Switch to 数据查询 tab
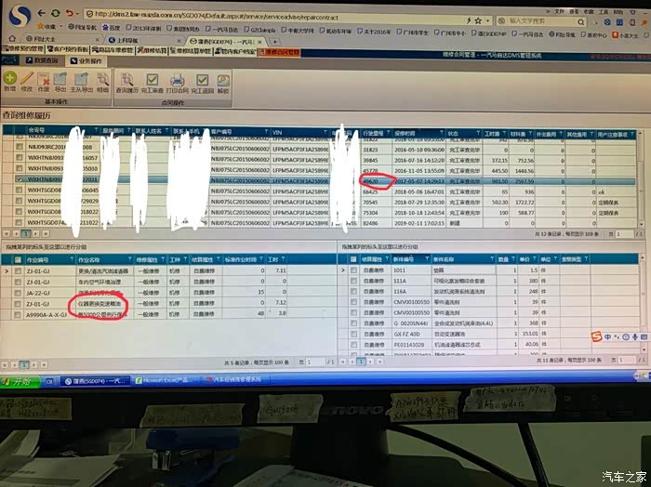 coord(42,60)
